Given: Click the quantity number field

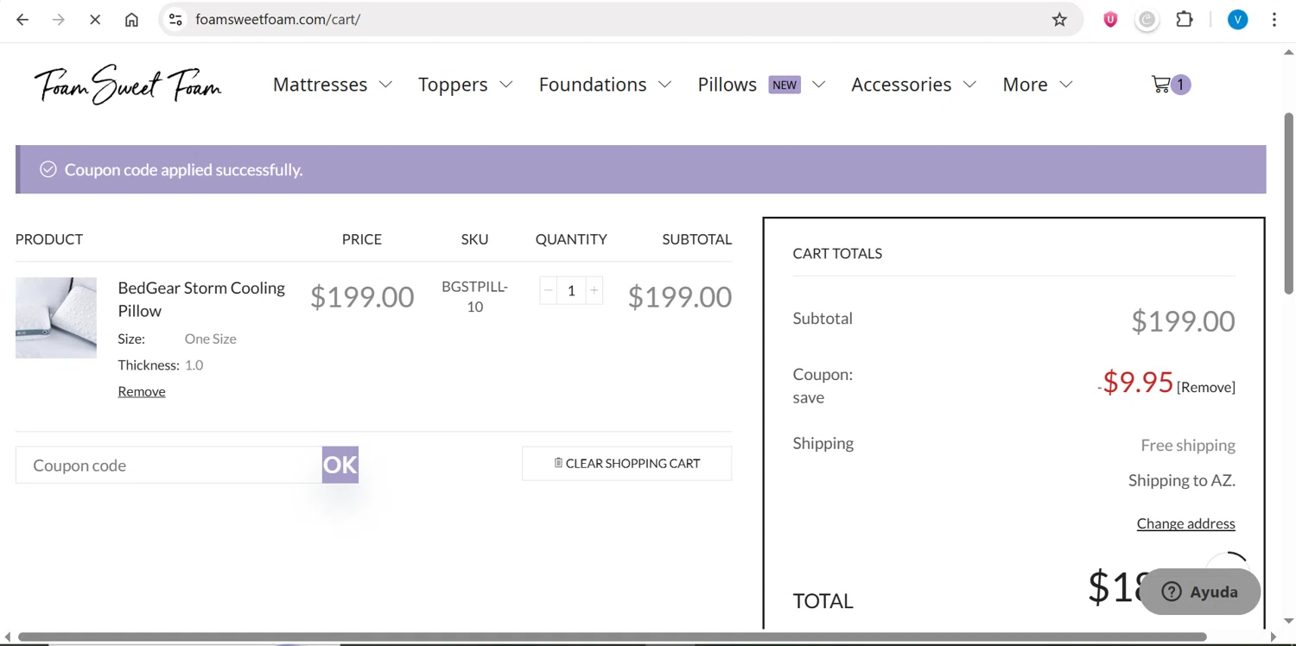Looking at the screenshot, I should [571, 291].
